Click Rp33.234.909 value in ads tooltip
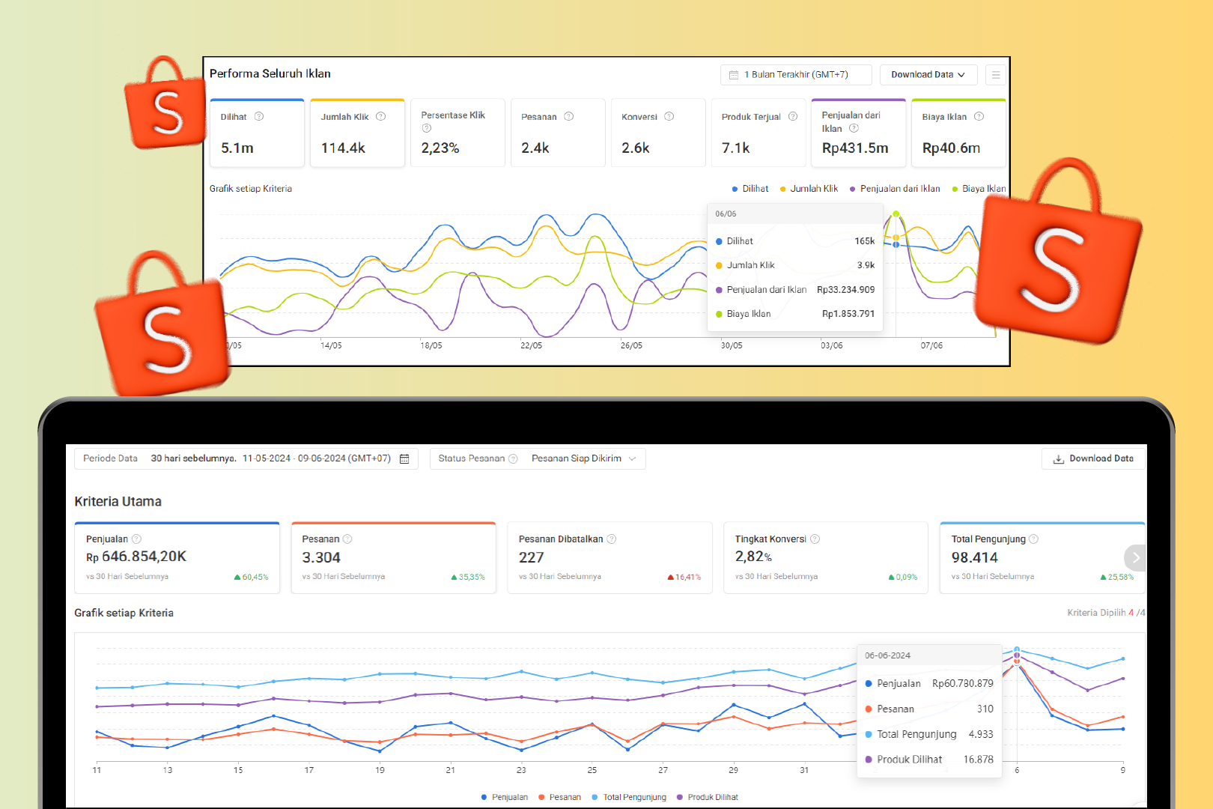1213x809 pixels. coord(845,290)
